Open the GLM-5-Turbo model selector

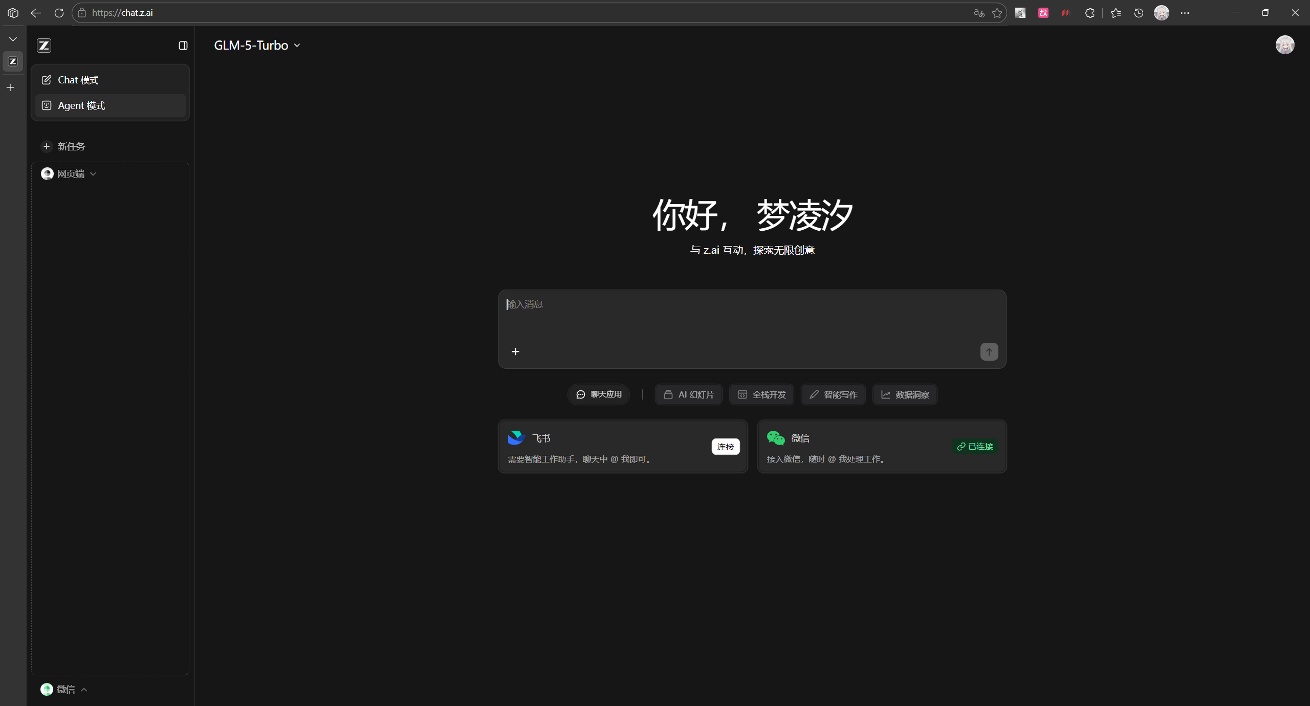tap(257, 46)
